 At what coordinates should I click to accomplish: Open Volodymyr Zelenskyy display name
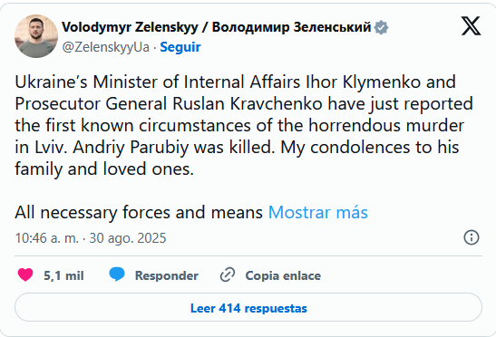click(x=130, y=27)
